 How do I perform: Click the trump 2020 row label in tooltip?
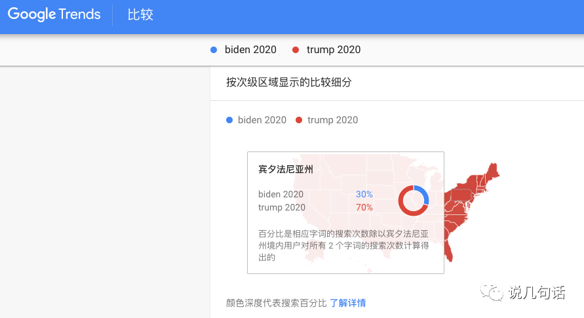coord(282,207)
